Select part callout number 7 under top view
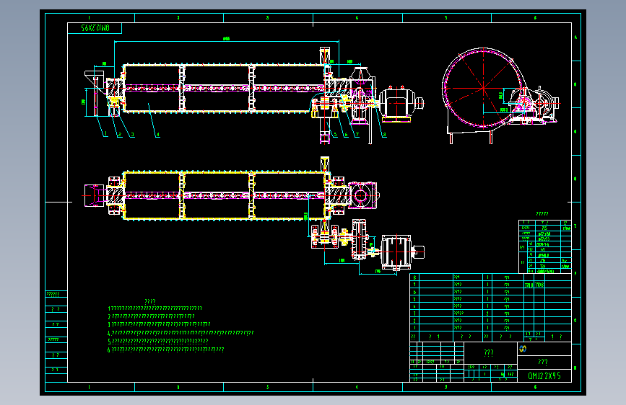This screenshot has height=405, width=626. pyautogui.click(x=357, y=135)
